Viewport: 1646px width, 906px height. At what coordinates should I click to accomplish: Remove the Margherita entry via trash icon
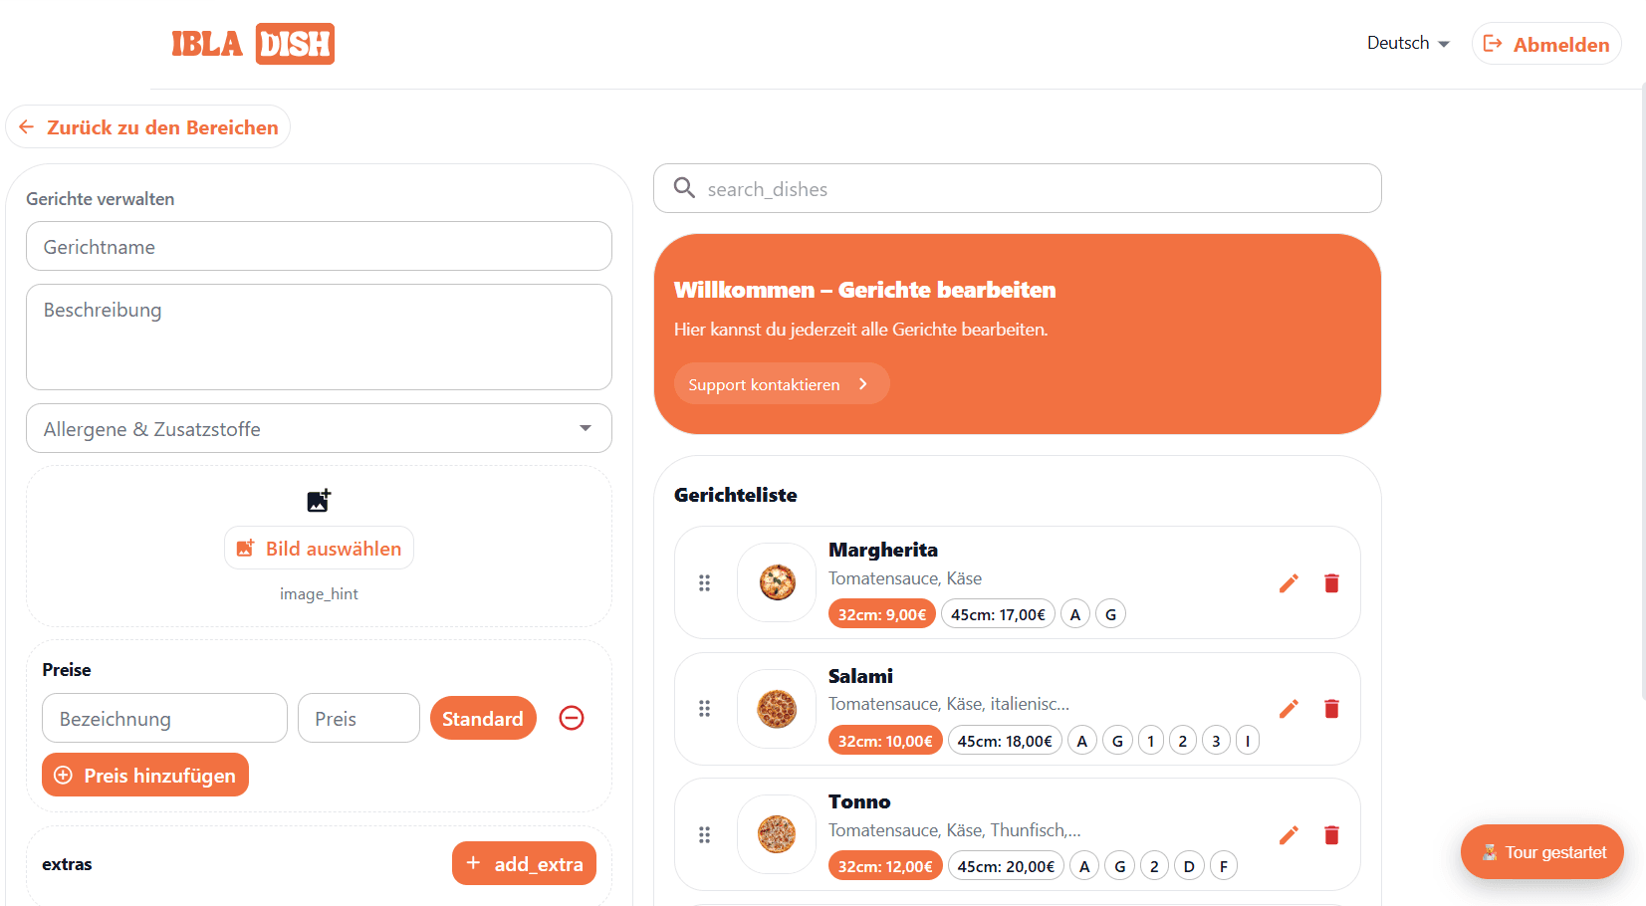point(1331,583)
